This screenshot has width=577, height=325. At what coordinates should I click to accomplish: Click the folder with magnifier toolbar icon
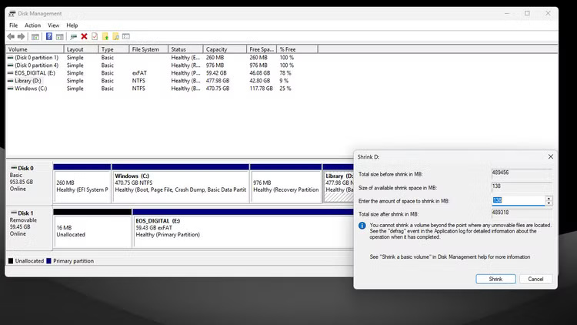click(x=115, y=36)
